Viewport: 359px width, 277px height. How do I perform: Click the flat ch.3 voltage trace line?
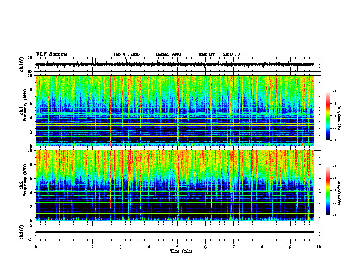tap(175, 232)
